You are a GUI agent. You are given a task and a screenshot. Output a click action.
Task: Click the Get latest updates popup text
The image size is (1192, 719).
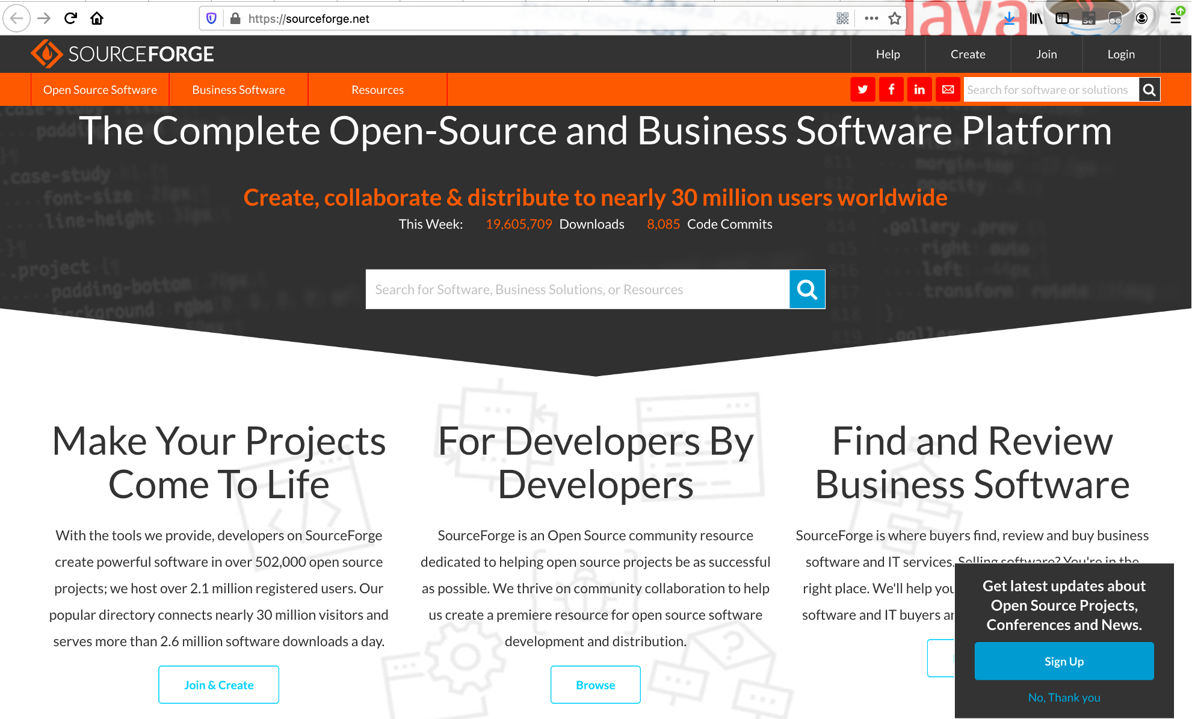1064,605
